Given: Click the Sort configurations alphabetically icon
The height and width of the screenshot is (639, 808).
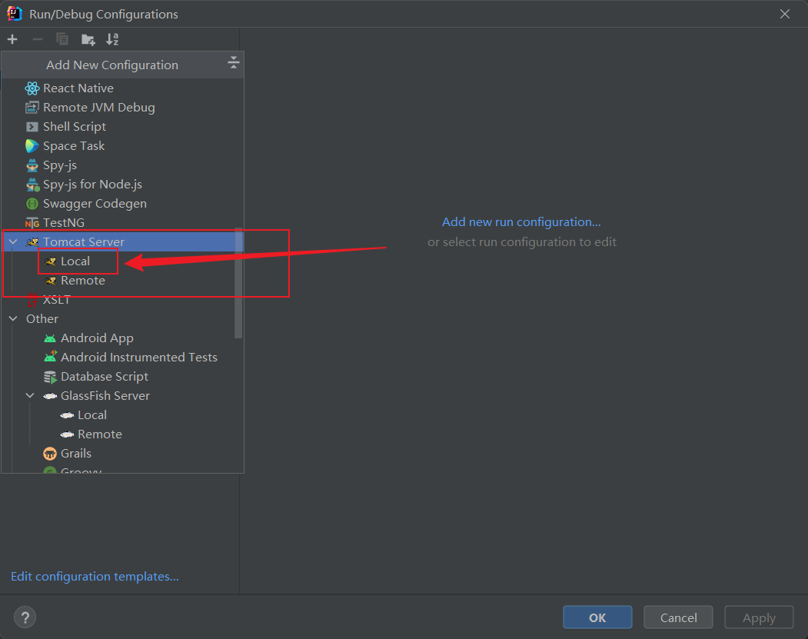Looking at the screenshot, I should point(112,39).
